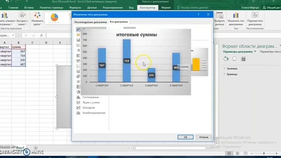Select Radar chart type icon in dialog list

click(78, 82)
